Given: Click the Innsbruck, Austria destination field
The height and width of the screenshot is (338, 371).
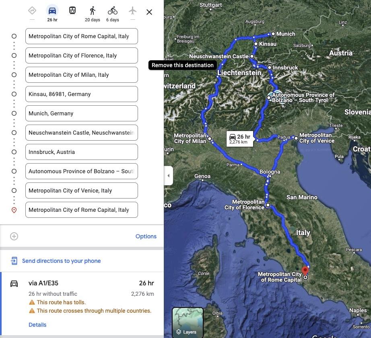Looking at the screenshot, I should coord(81,152).
